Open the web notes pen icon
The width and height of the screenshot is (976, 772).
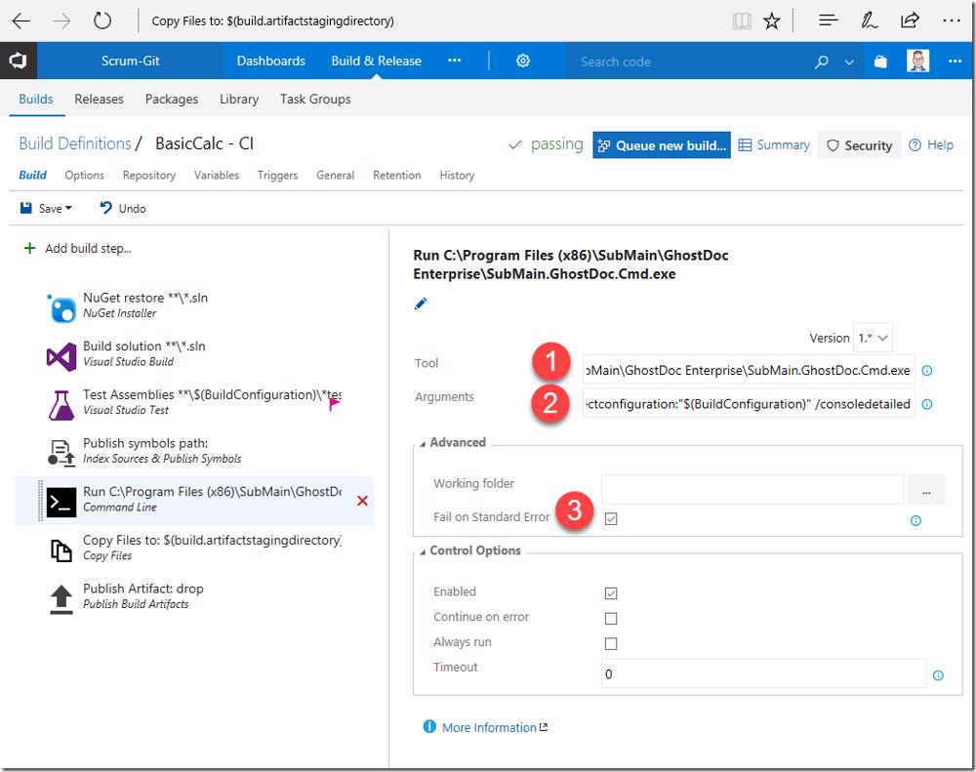869,20
